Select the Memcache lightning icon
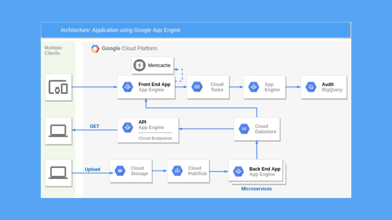The width and height of the screenshot is (392, 220). [139, 65]
